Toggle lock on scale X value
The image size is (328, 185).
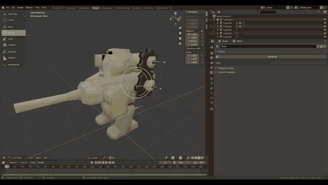[x=202, y=55]
